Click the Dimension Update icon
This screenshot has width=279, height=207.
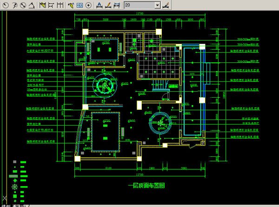coord(117,5)
